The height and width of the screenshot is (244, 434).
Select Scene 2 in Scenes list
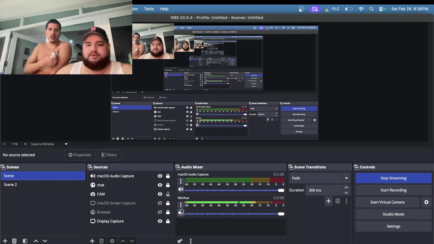[x=43, y=185]
